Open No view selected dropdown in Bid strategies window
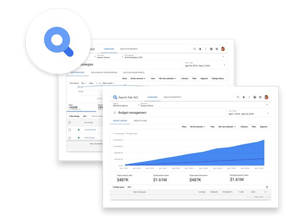Image resolution: width=304 pixels, height=216 pixels. pos(167,79)
